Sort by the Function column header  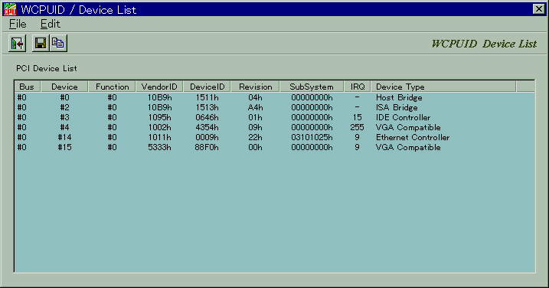[112, 87]
